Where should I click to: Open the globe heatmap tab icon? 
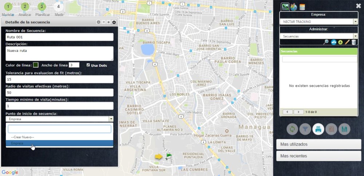pos(294,7)
